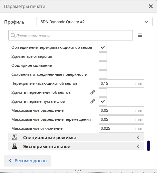Expand the Специальные режимы section chevron
This screenshot has height=173, width=157.
point(138,137)
